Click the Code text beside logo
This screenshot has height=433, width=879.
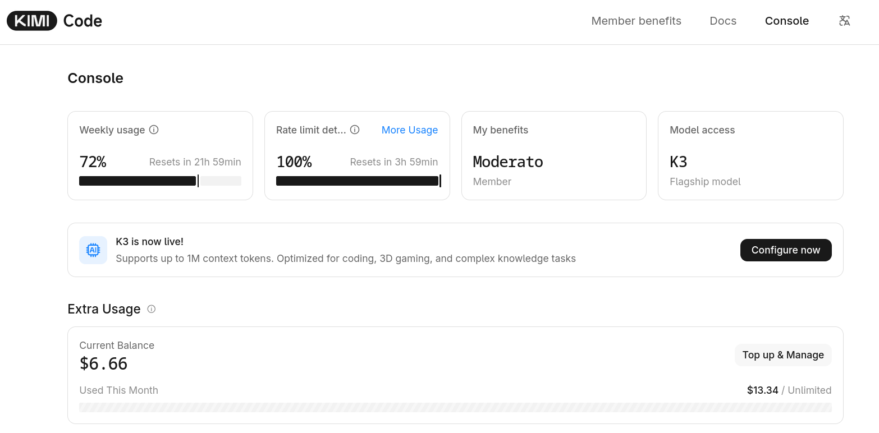coord(83,21)
